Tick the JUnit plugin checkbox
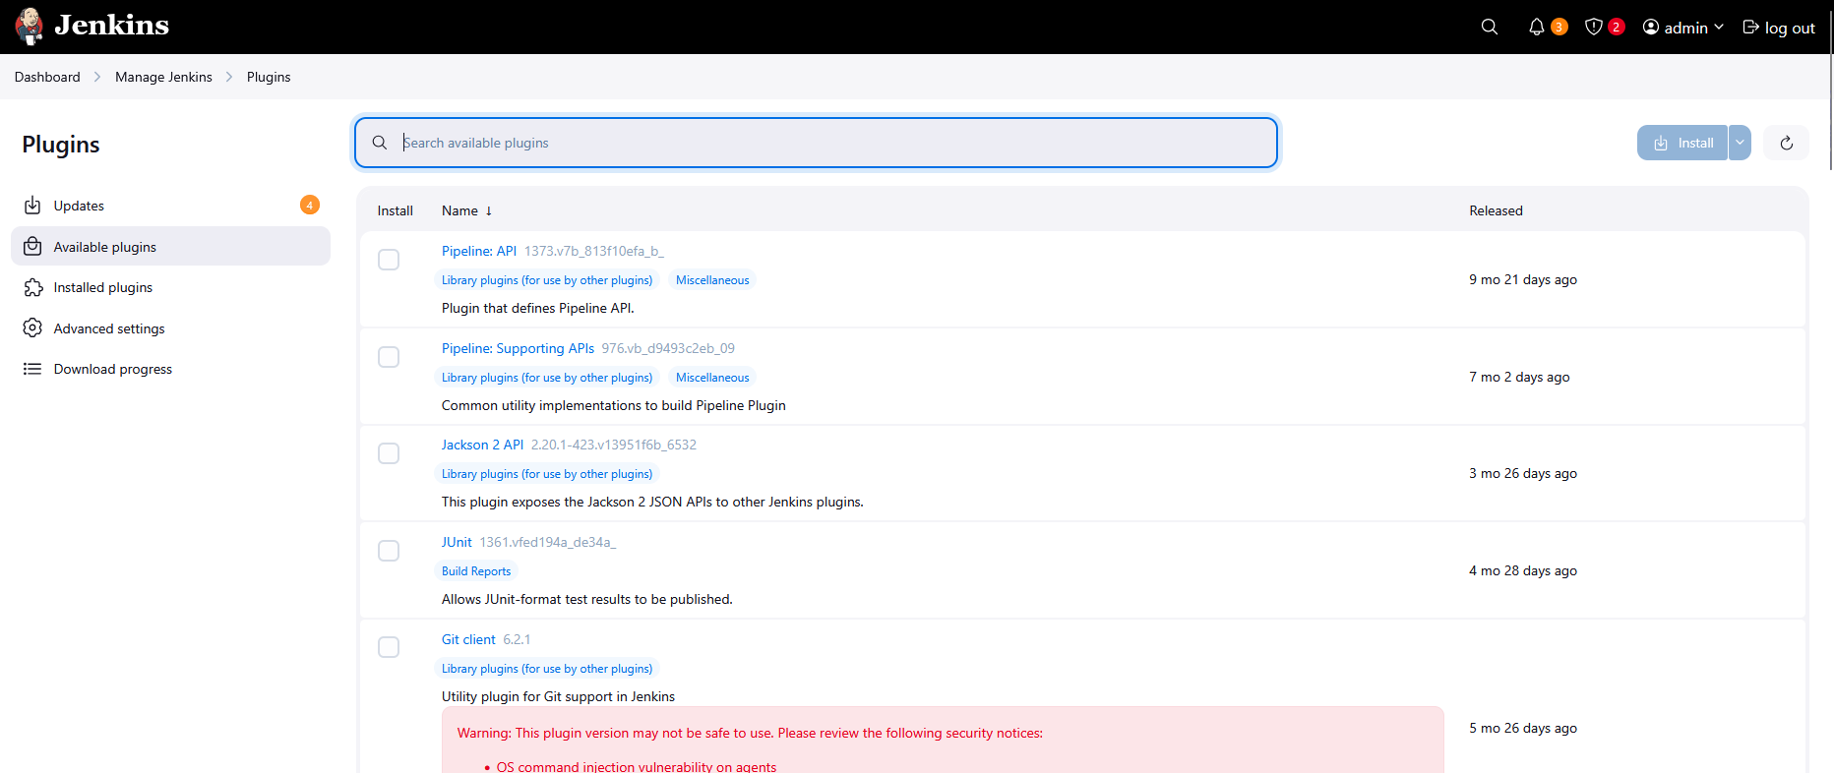Viewport: 1834px width, 773px height. pos(389,551)
